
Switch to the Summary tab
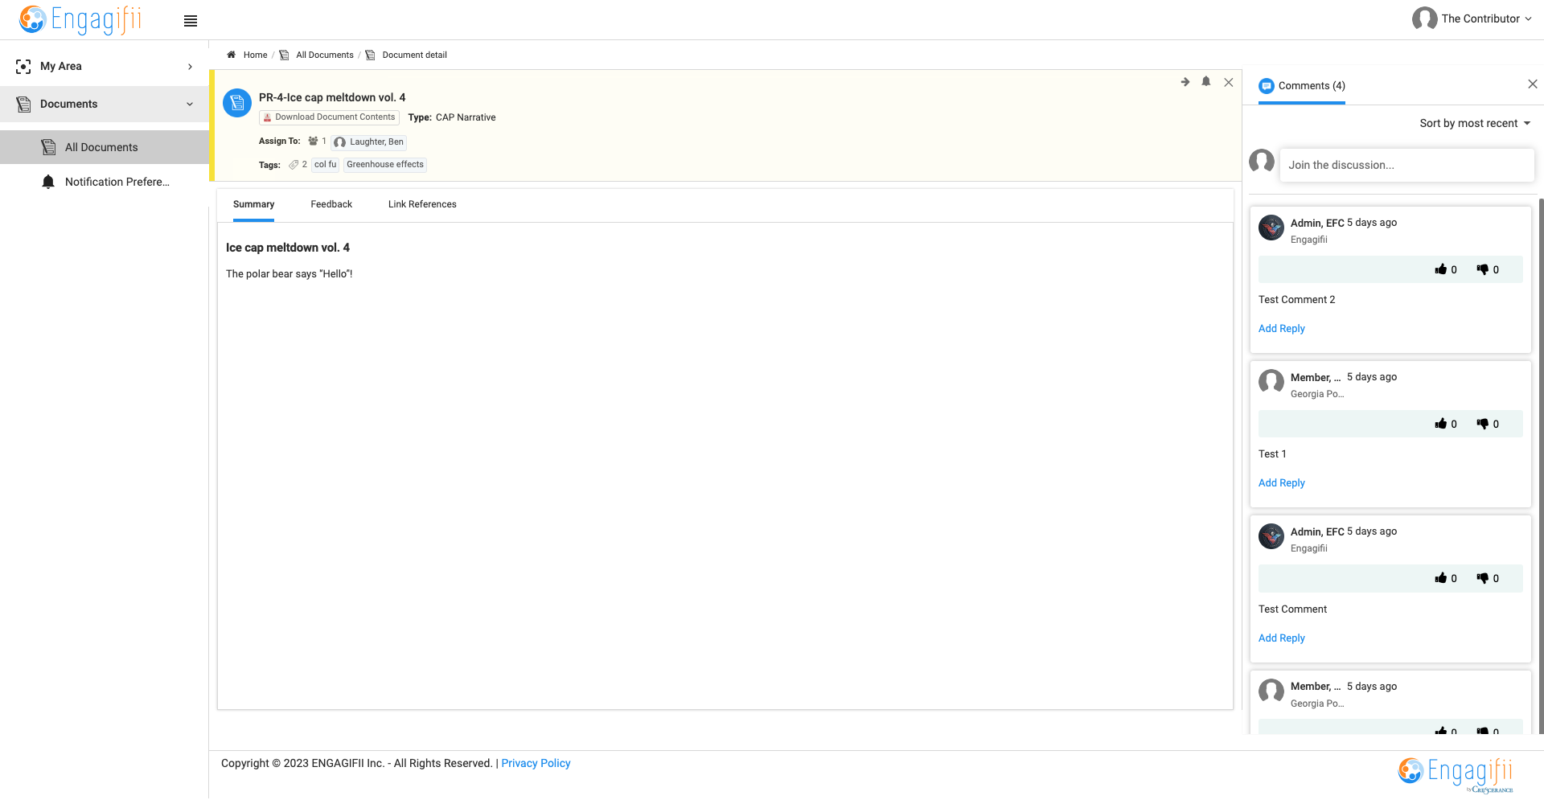[x=253, y=204]
